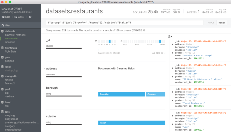This screenshot has width=231, height=132.
Task: Click the clock icon in _id chart
Action: [121, 41]
